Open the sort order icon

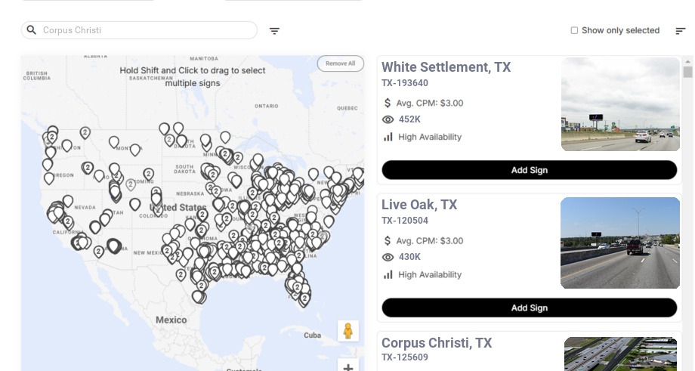[681, 31]
